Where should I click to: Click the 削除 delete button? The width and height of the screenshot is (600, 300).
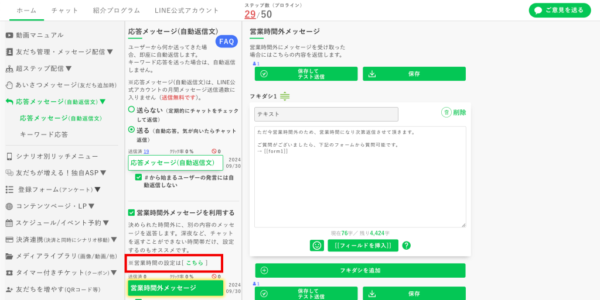454,112
